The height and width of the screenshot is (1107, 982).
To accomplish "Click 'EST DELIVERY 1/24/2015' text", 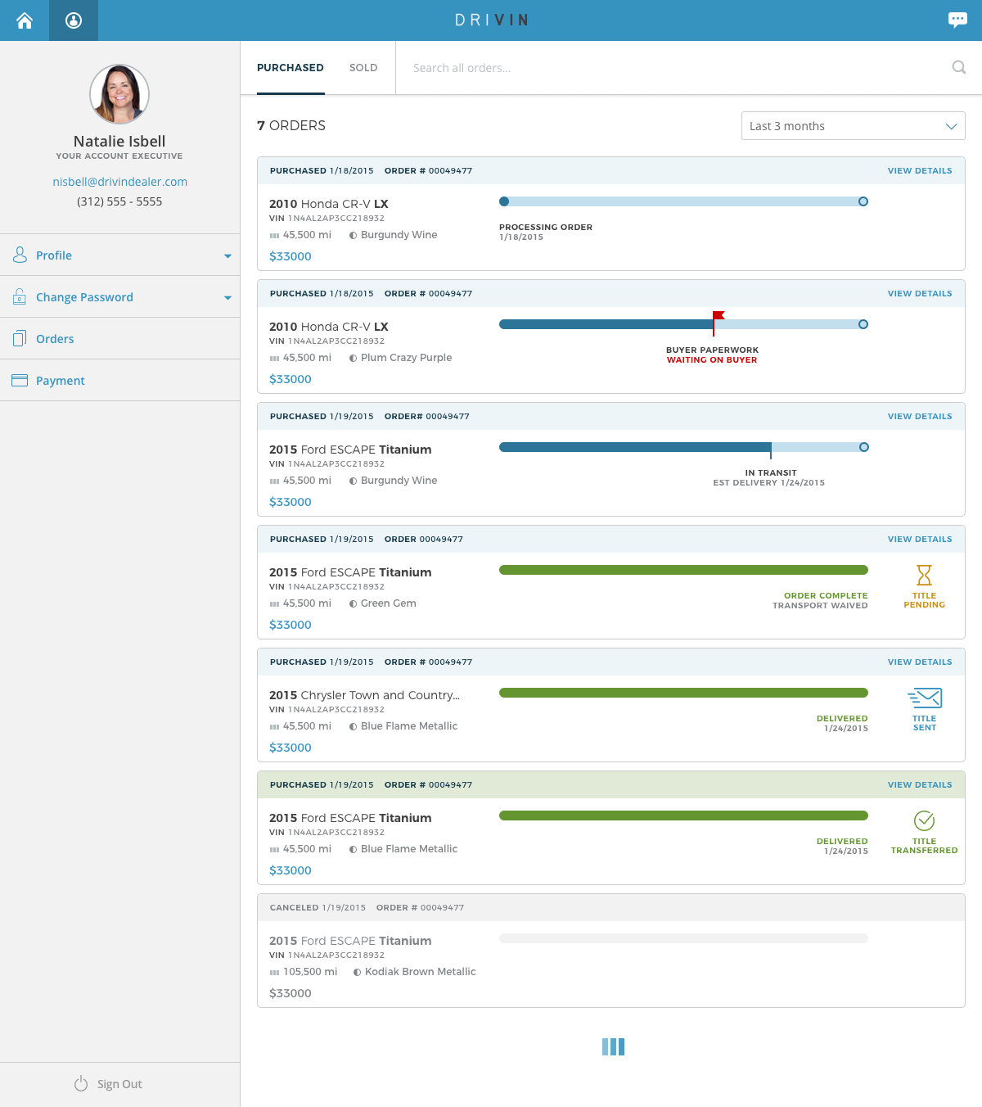I will click(768, 483).
